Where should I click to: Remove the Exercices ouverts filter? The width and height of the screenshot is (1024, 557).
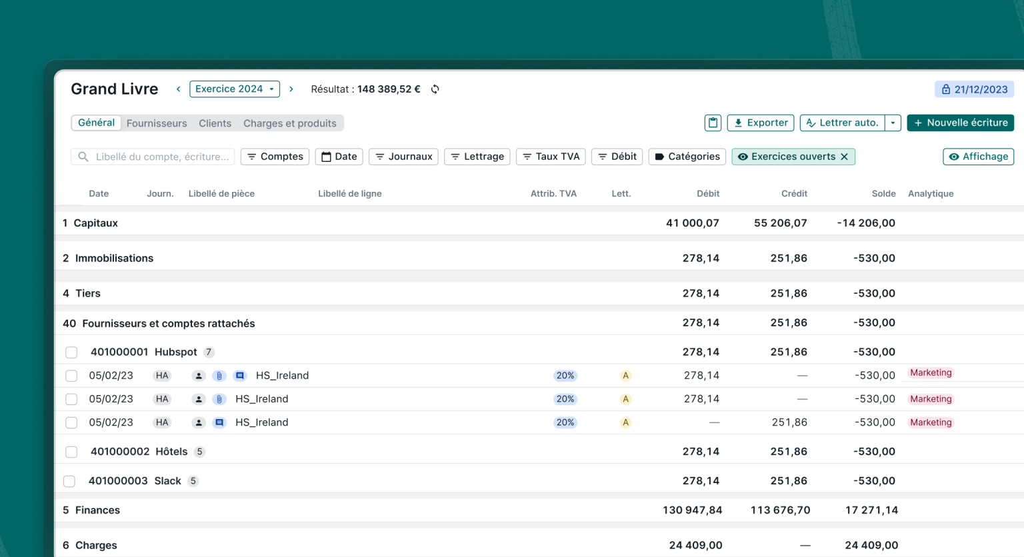845,157
